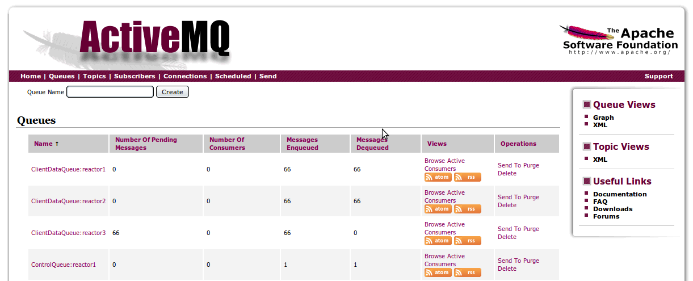Open rss feed for ControlQueue:reactor1
The height and width of the screenshot is (281, 693).
(468, 272)
